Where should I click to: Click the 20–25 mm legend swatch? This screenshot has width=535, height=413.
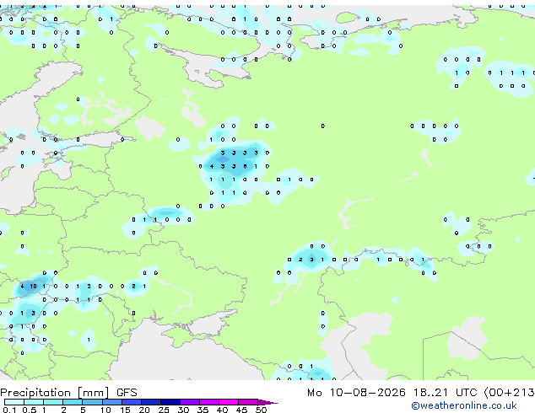pyautogui.click(x=151, y=402)
